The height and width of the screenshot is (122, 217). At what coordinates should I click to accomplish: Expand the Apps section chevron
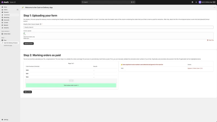[x=5, y=38]
